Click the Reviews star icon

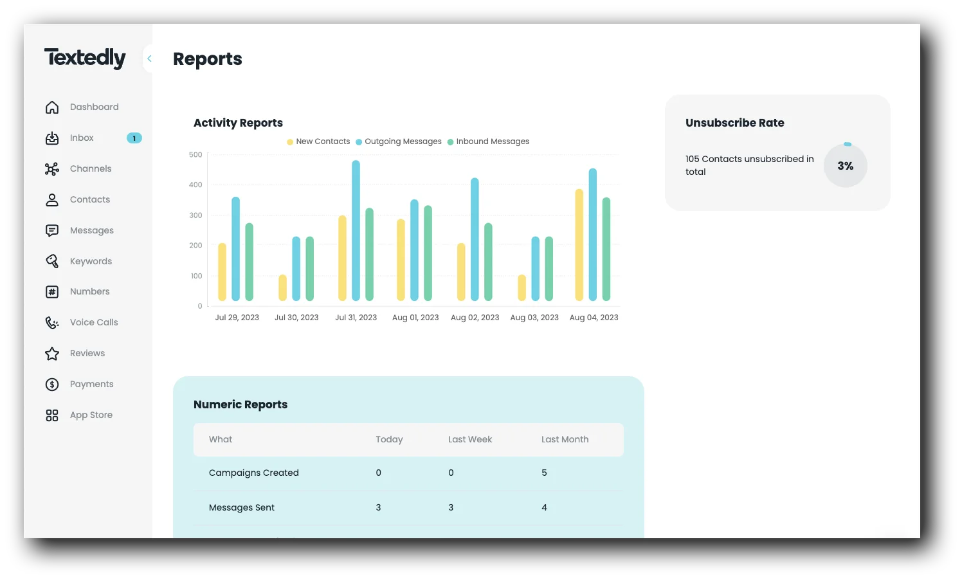click(52, 354)
